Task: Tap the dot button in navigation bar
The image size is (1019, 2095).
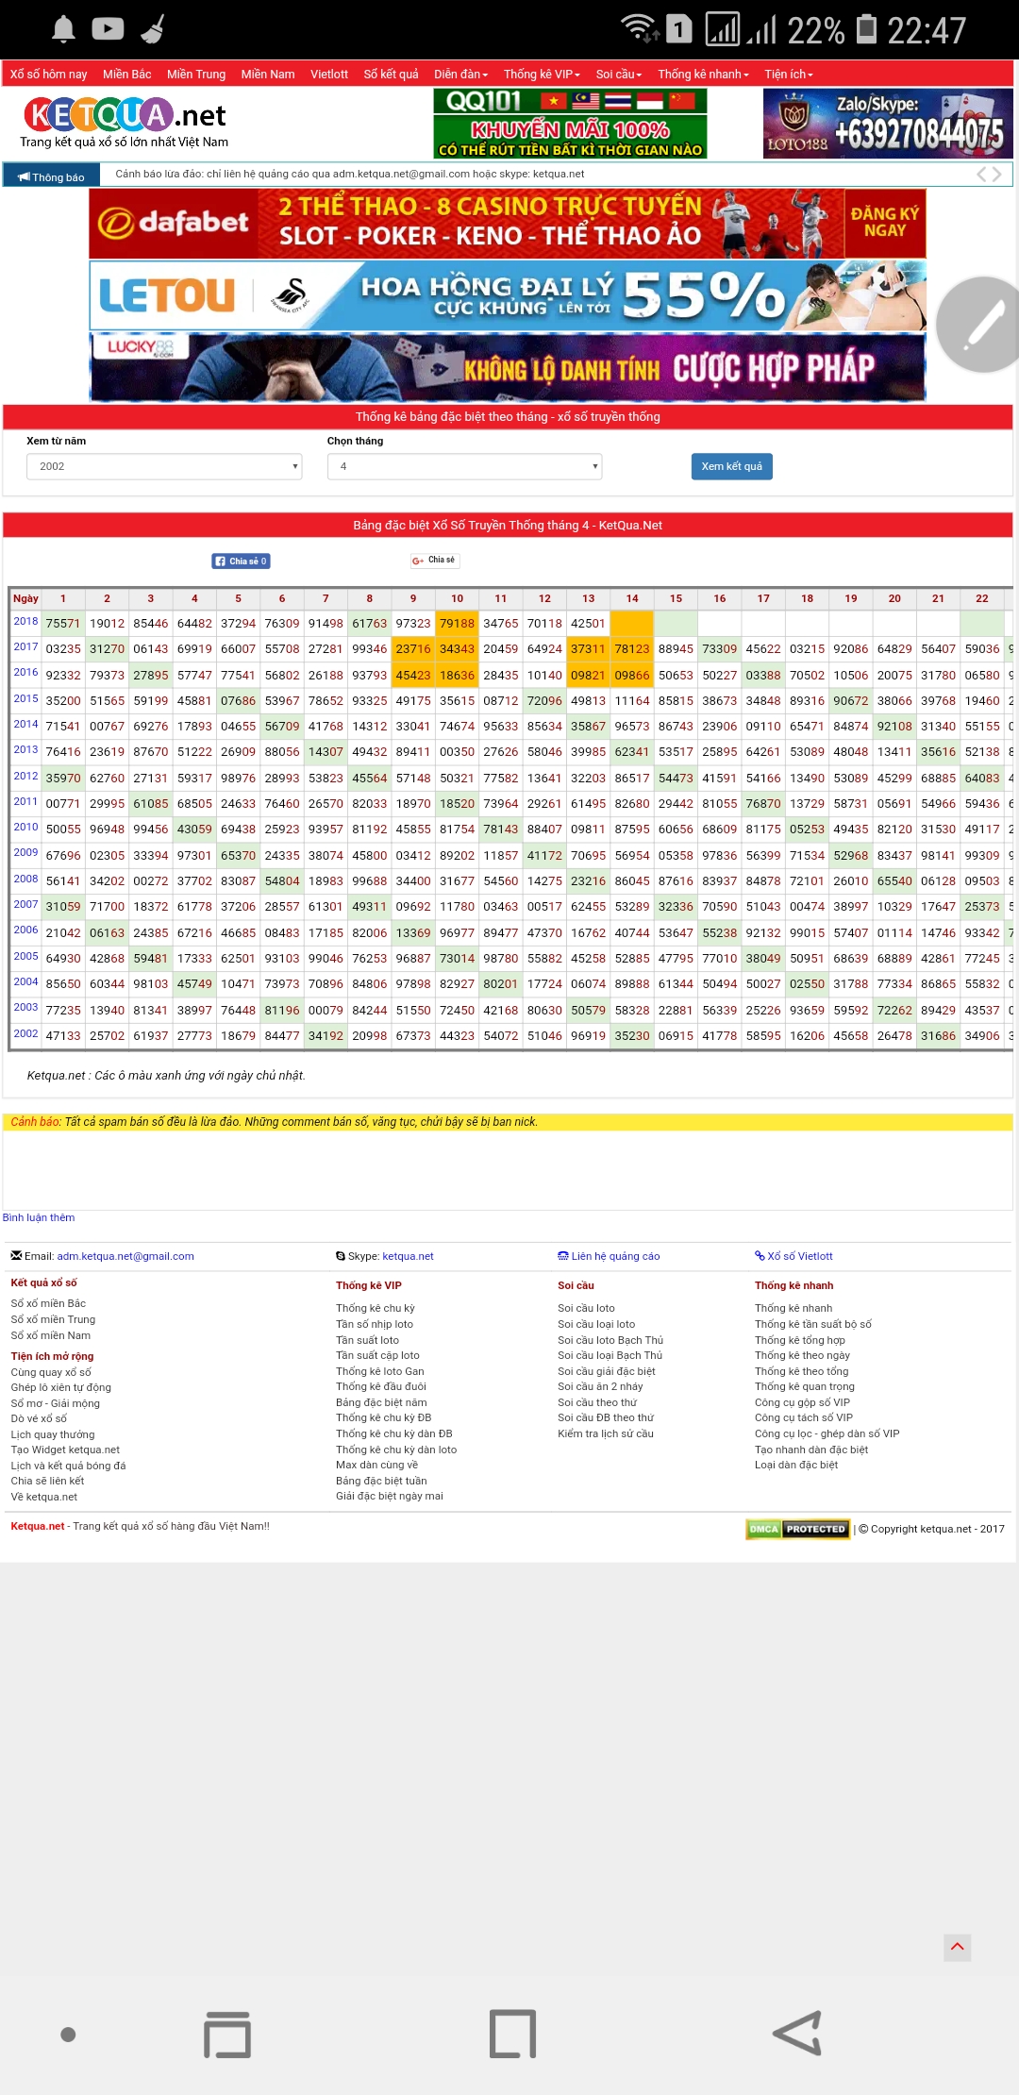Action: coord(68,2035)
